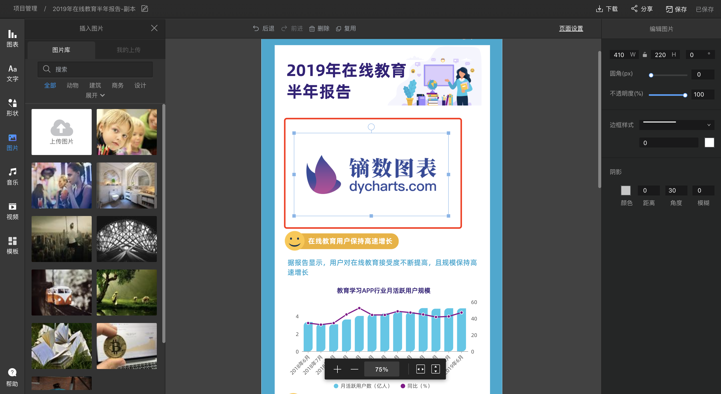Click the fit-to-height icon

click(x=435, y=369)
